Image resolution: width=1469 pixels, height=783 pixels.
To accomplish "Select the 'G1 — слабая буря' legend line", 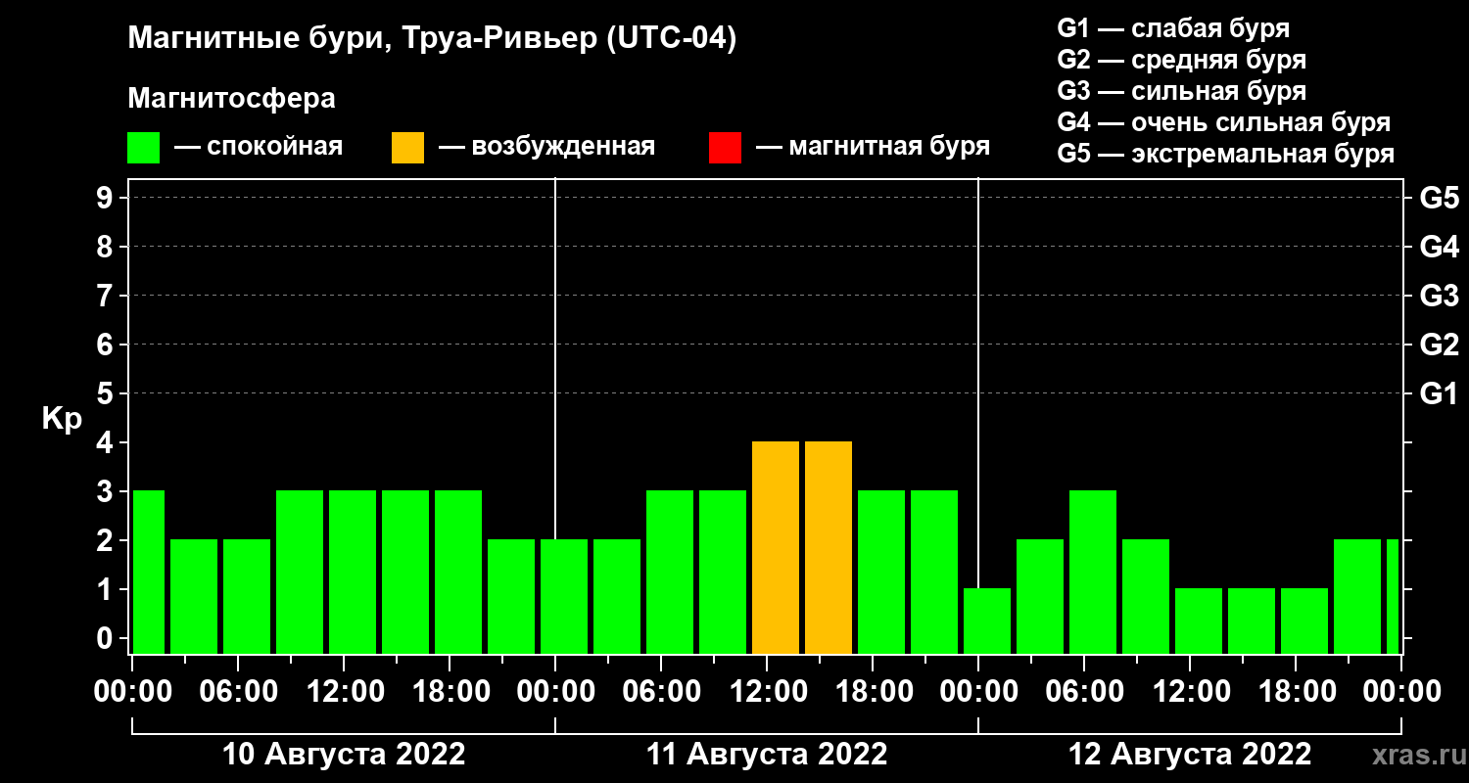I will 1173,28.
